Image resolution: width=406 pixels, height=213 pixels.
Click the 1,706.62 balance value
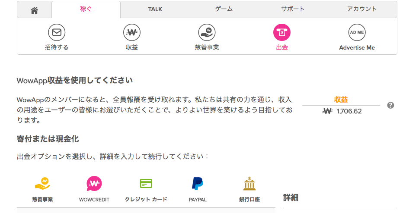349,111
